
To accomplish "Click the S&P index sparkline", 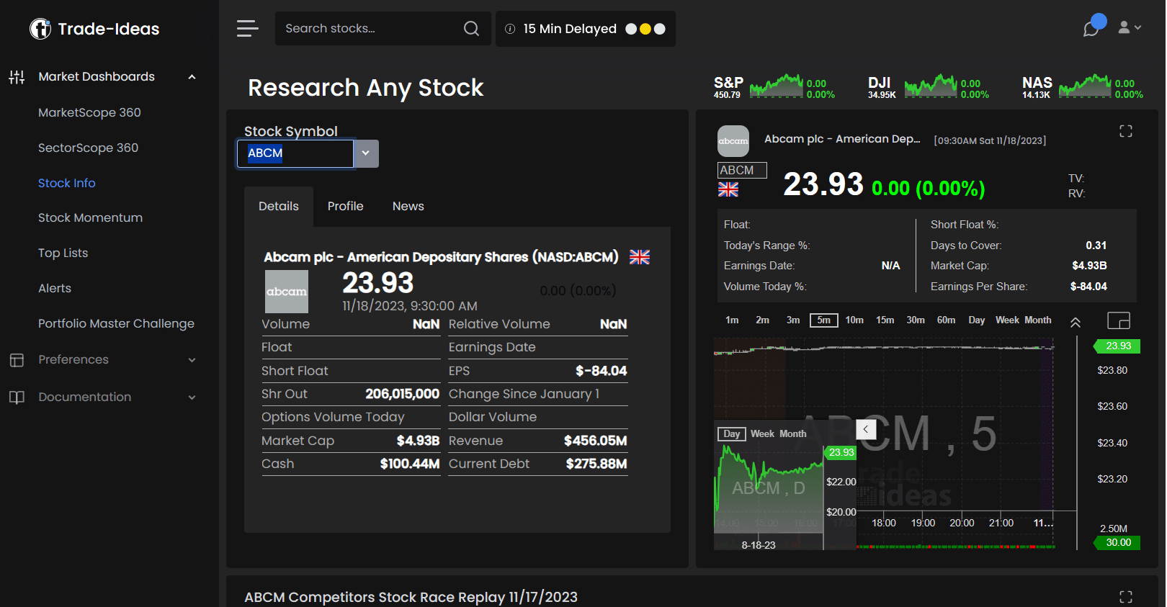I will tap(777, 86).
